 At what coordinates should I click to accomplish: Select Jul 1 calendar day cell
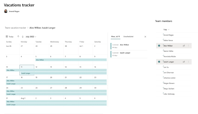[85, 49]
